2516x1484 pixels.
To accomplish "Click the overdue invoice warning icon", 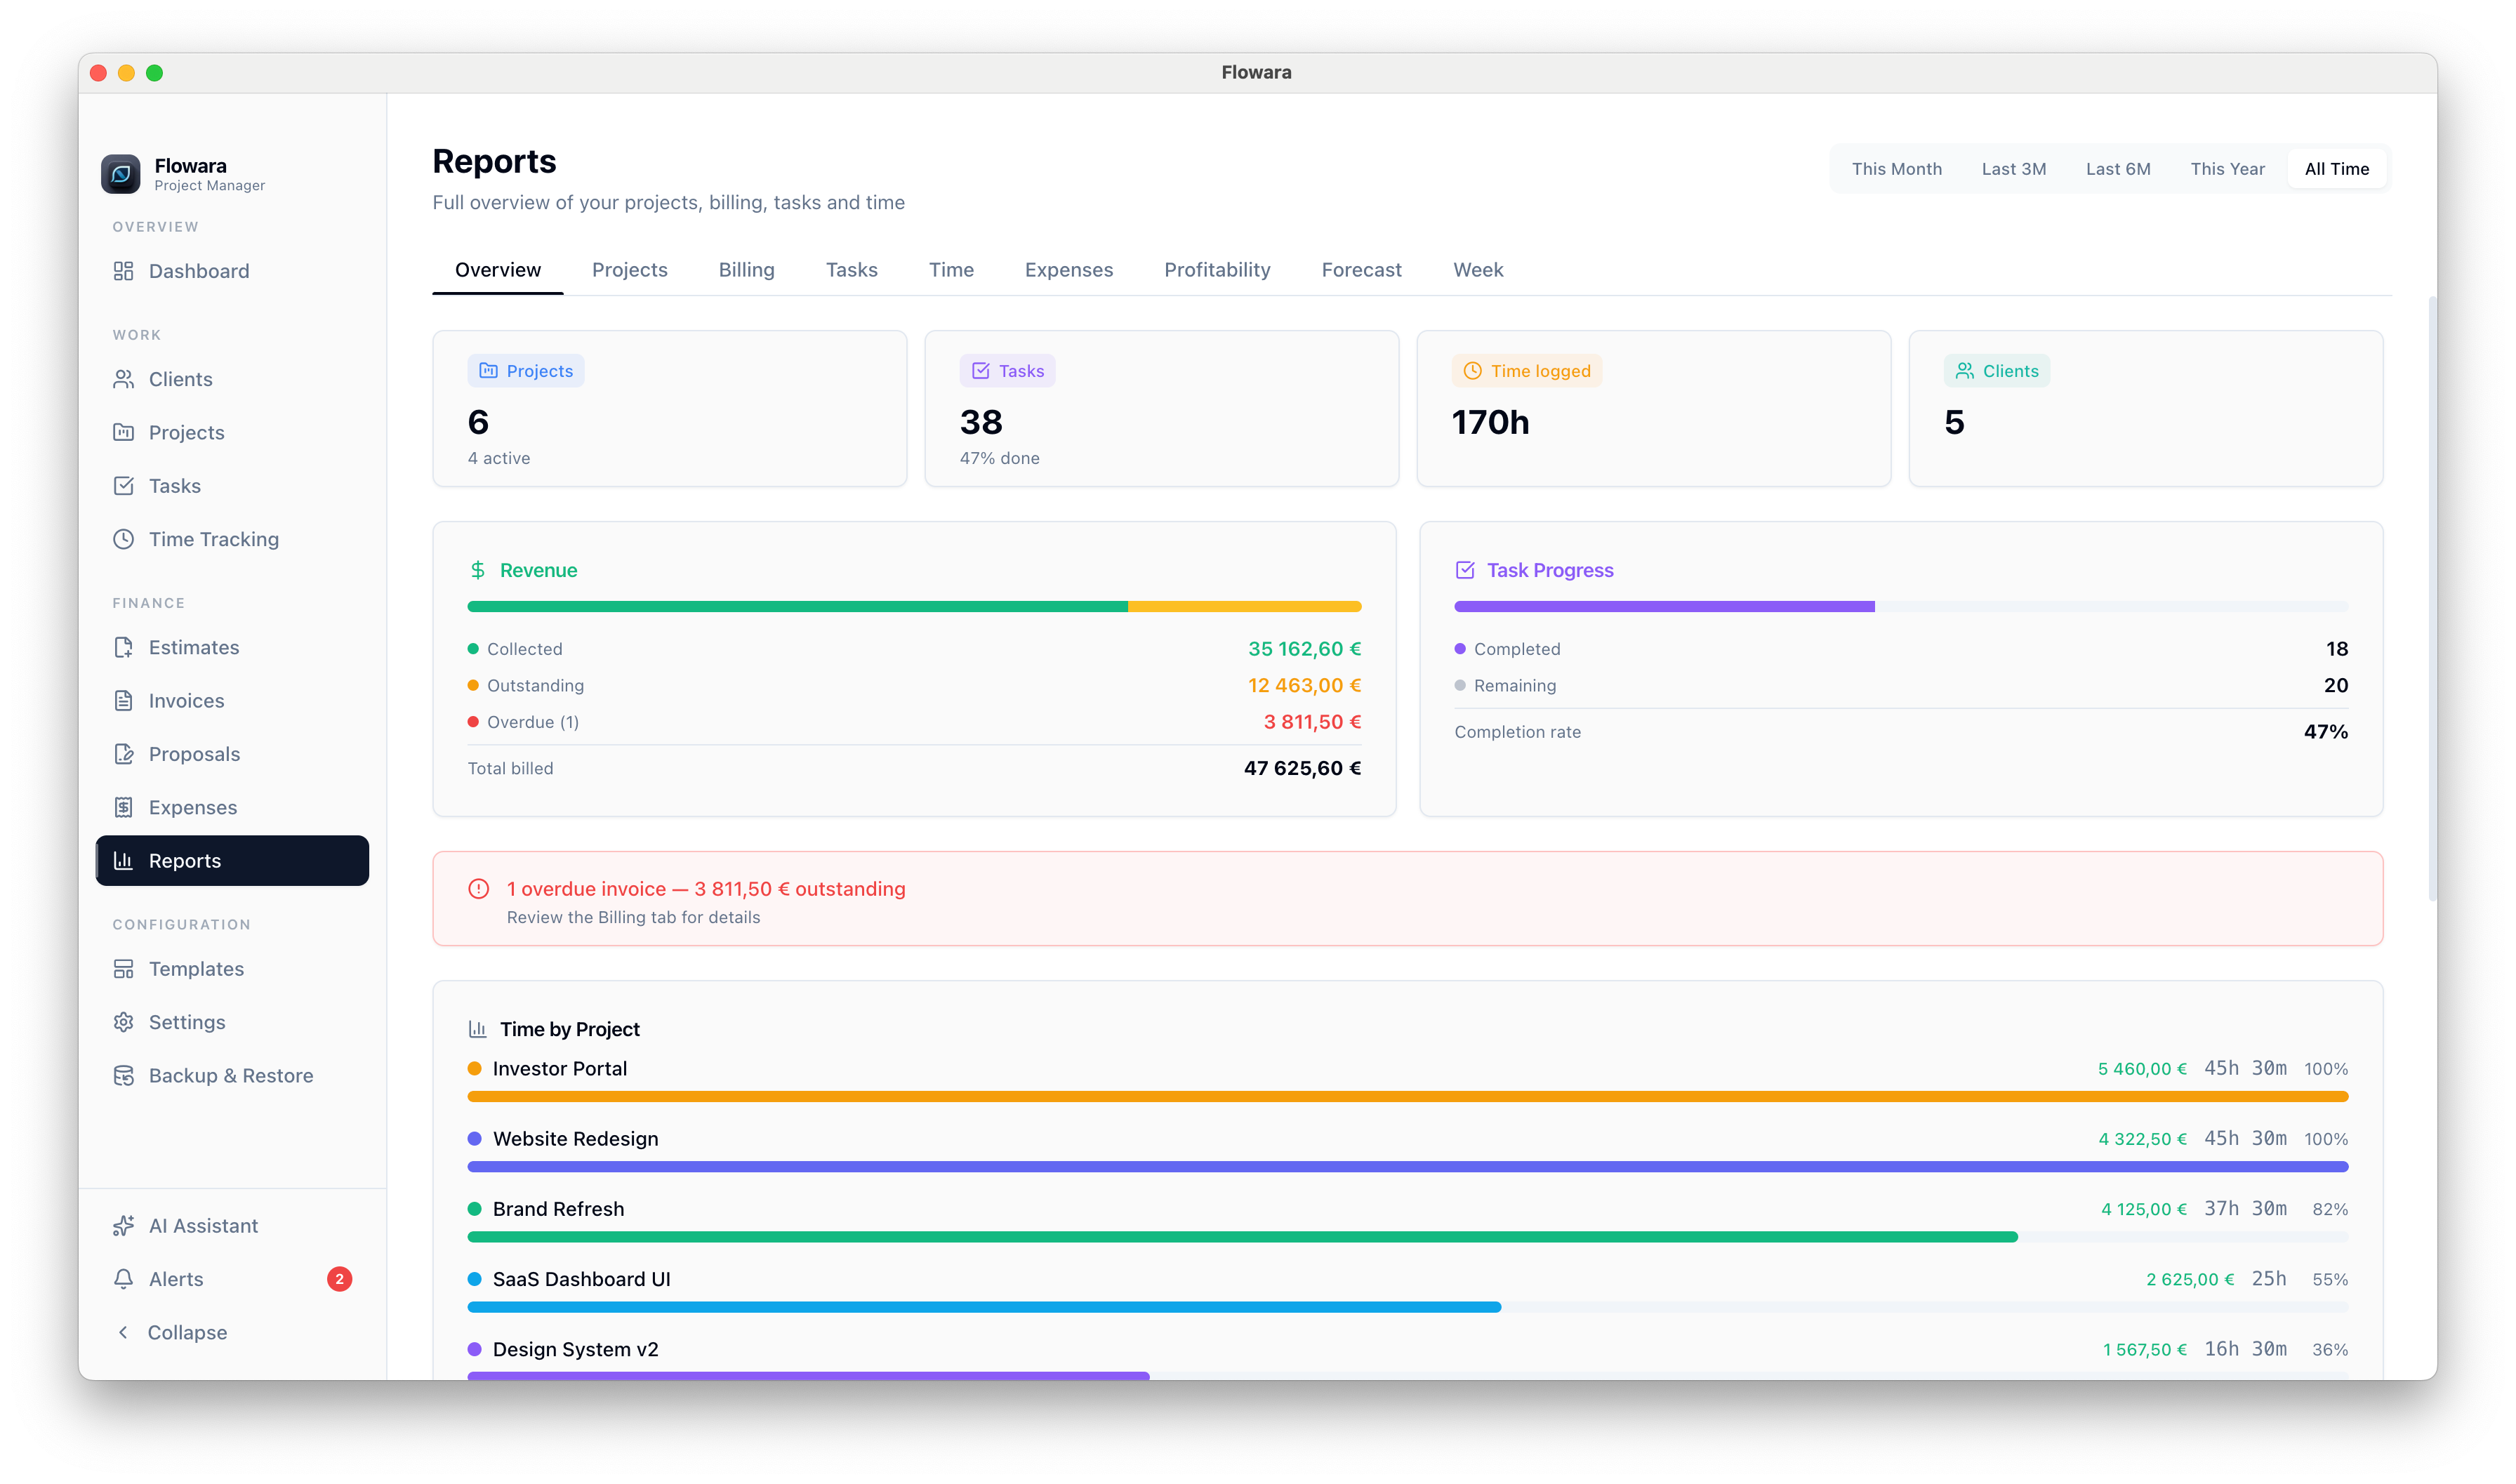I will 479,889.
